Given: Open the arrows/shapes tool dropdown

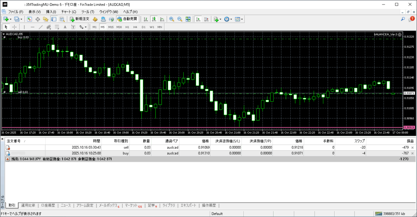Looking at the screenshot, I should pos(85,27).
